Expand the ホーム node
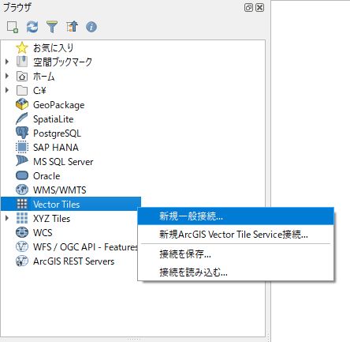Viewport: 350px width, 342px height. tap(7, 76)
